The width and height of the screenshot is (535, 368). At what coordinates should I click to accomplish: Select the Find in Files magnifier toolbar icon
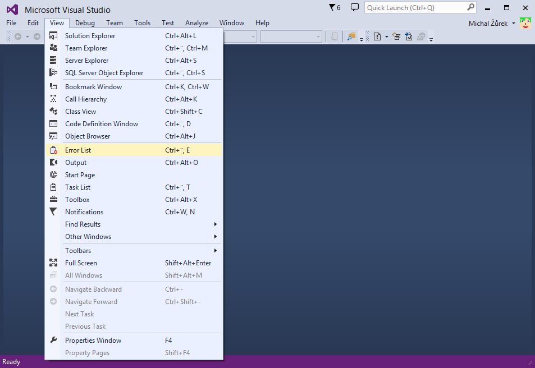(x=351, y=36)
